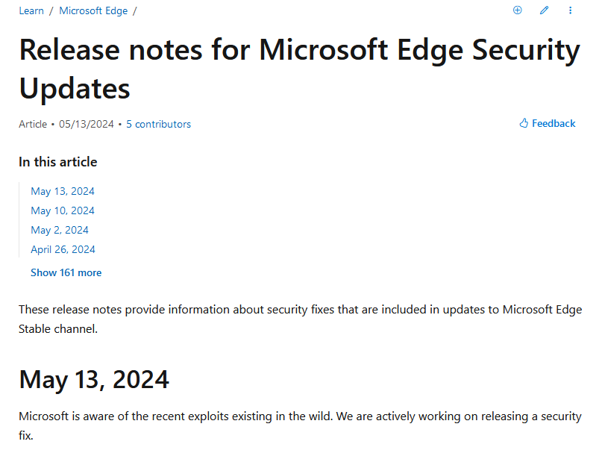Viewport: 602px width, 459px height.
Task: View the 5 contributors link
Action: (x=159, y=124)
